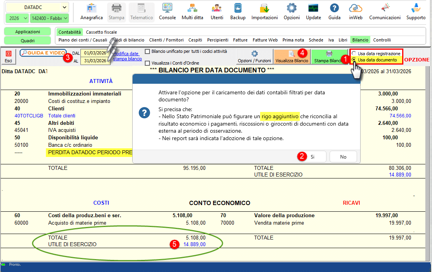The image size is (432, 272).
Task: Click the Modifica date stampa bilancio link
Action: click(x=127, y=56)
